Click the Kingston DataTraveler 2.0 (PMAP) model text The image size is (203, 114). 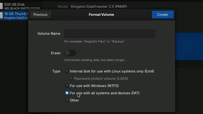[x=99, y=7]
